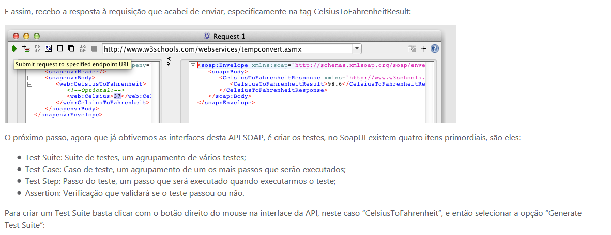The width and height of the screenshot is (611, 235).
Task: Click the clone request icon
Action: coord(71,48)
